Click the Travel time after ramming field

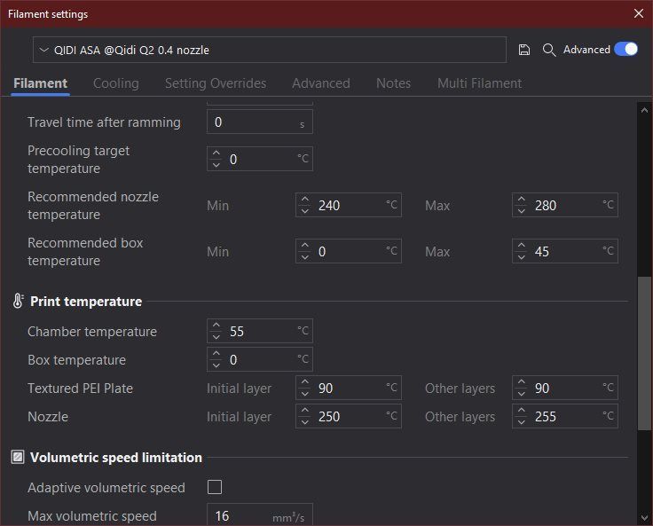tap(253, 122)
